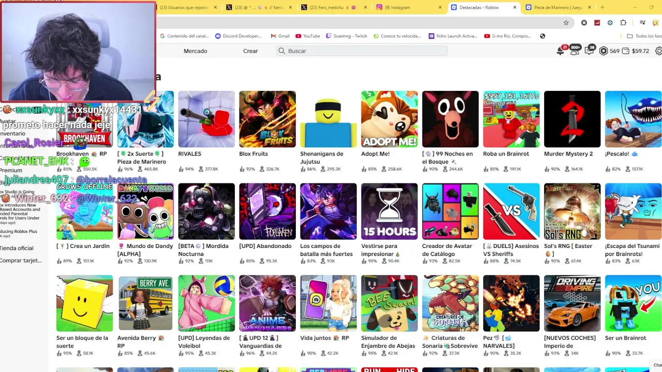This screenshot has width=662, height=372.
Task: Open Pez NARVALES game thumbnail
Action: pos(511,303)
